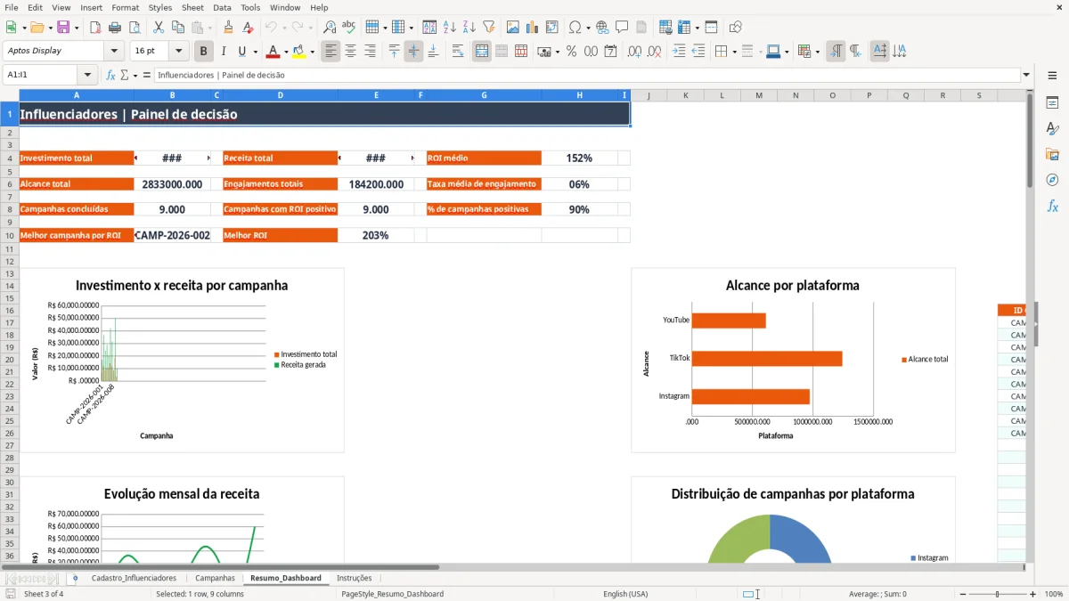Toggle Bold formatting

point(204,52)
